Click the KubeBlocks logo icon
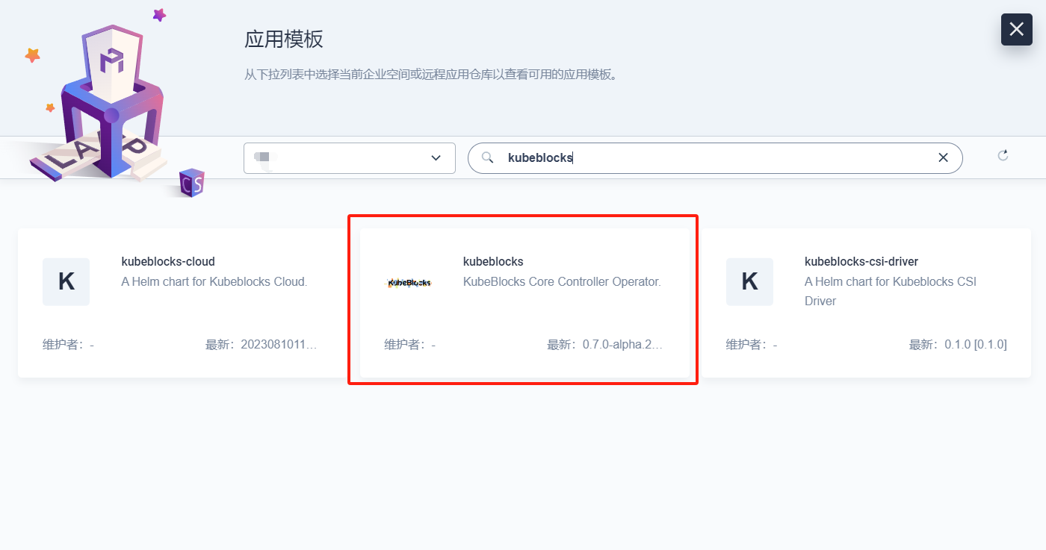 coord(408,282)
